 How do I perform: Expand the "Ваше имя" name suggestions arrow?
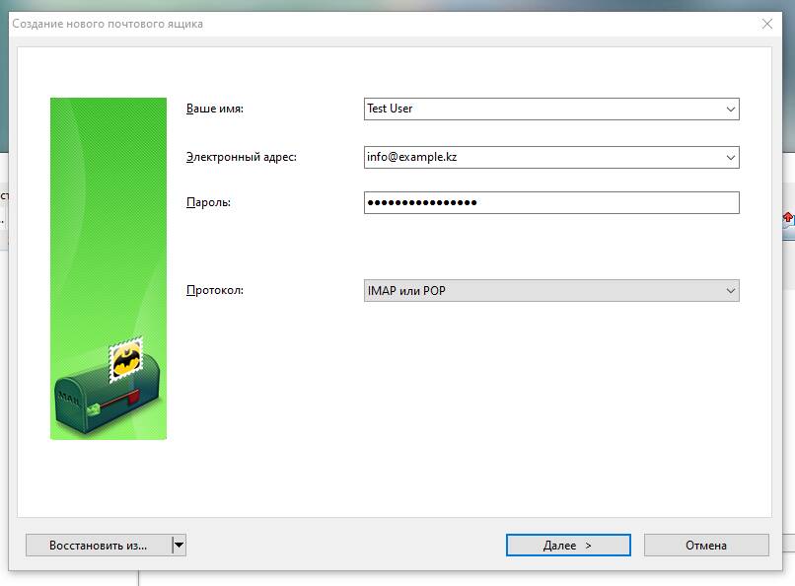pyautogui.click(x=730, y=109)
